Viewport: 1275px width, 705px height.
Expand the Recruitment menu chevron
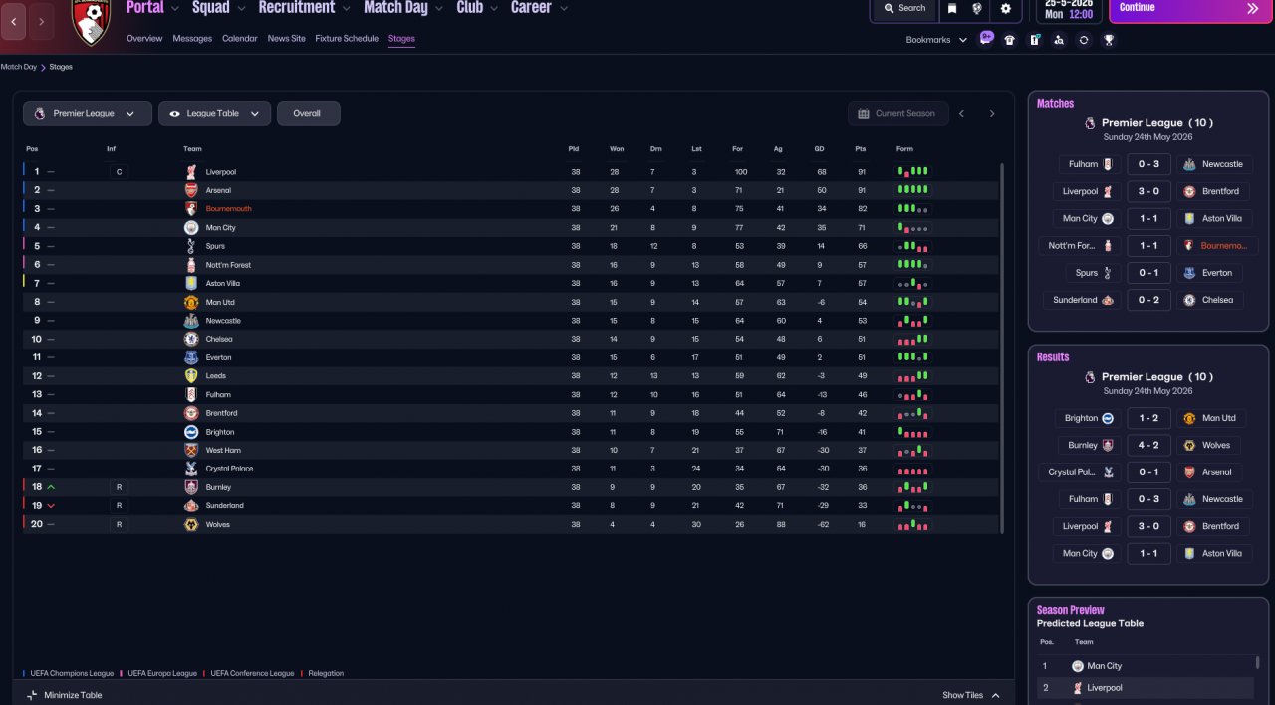[x=346, y=9]
